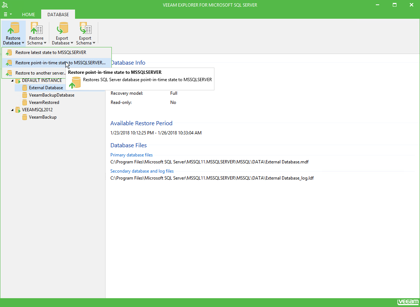Click the Veeam Explorer app icon in title bar
Viewport: 420px width, 307px height.
tap(4, 5)
